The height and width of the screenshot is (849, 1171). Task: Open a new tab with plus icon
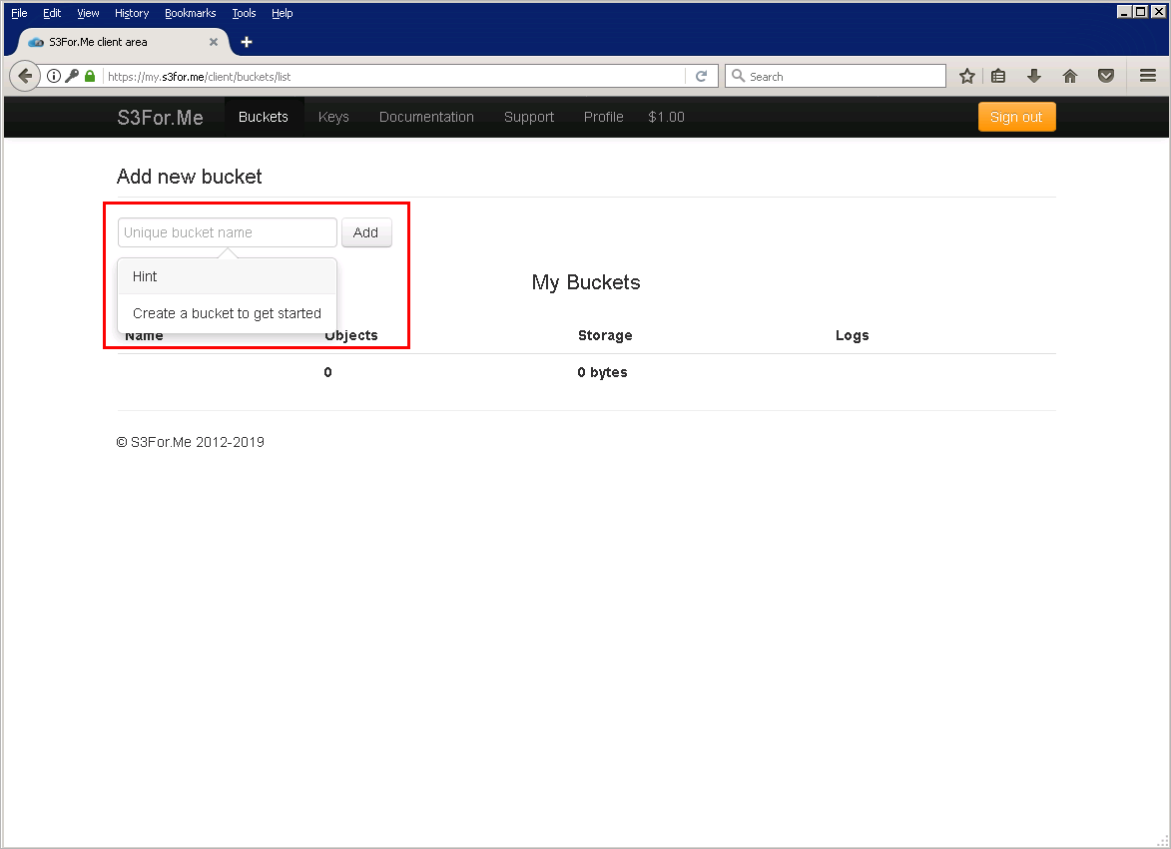coord(247,42)
